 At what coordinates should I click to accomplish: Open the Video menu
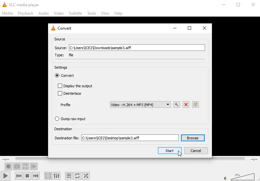click(x=59, y=13)
